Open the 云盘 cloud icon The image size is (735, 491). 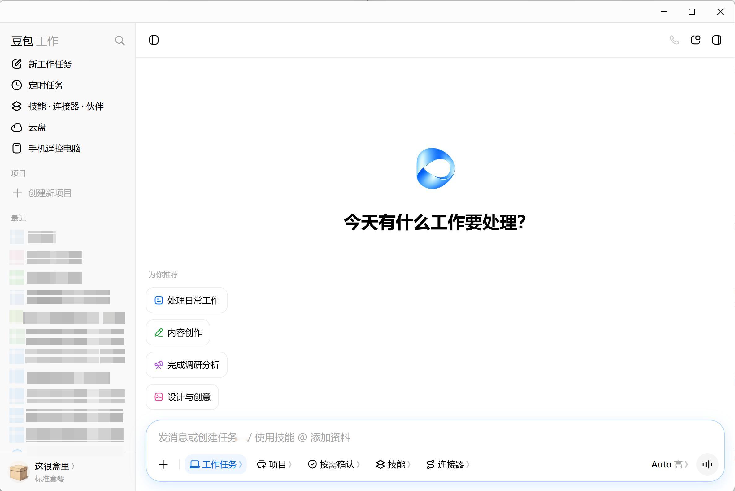[17, 128]
